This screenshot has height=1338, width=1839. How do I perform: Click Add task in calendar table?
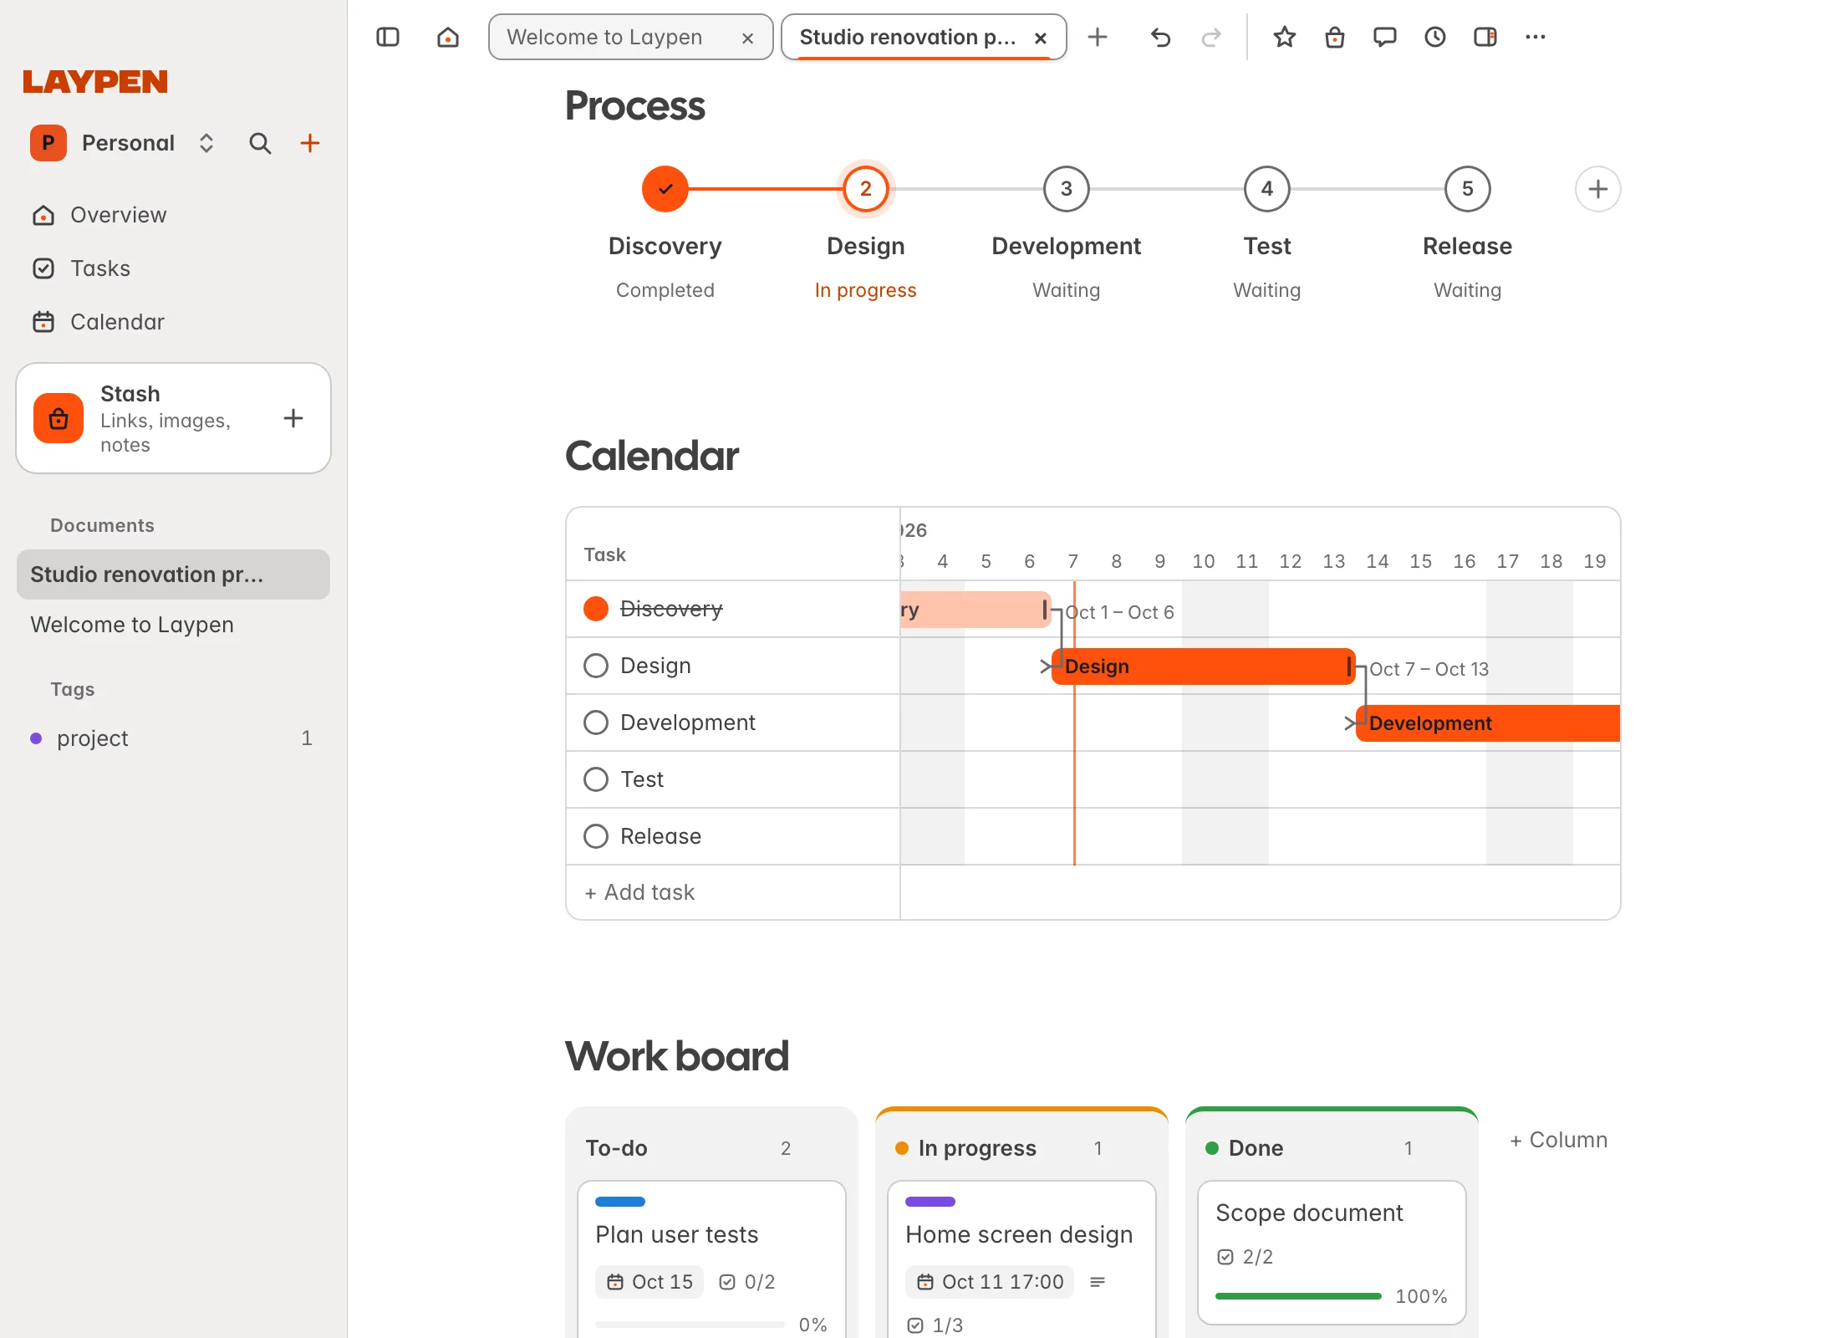click(x=640, y=892)
